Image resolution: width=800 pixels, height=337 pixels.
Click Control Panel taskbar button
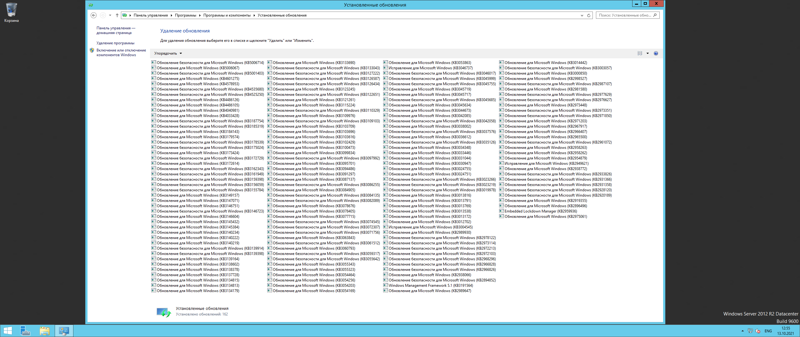64,331
